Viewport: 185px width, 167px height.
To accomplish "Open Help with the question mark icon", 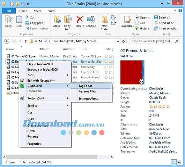I will pyautogui.click(x=180, y=10).
